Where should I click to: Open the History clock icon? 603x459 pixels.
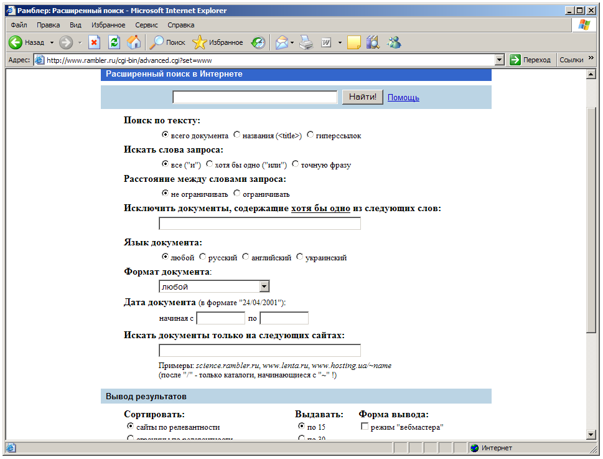tap(258, 42)
